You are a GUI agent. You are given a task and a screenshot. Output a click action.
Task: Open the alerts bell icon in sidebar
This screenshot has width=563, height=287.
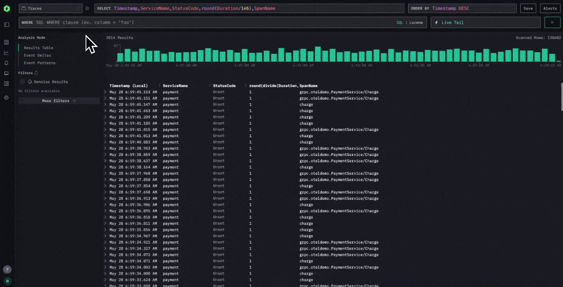click(6, 63)
